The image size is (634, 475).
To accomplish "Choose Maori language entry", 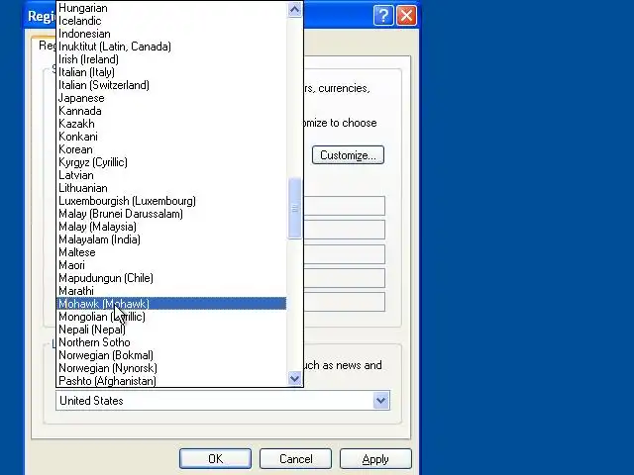I will 171,265.
